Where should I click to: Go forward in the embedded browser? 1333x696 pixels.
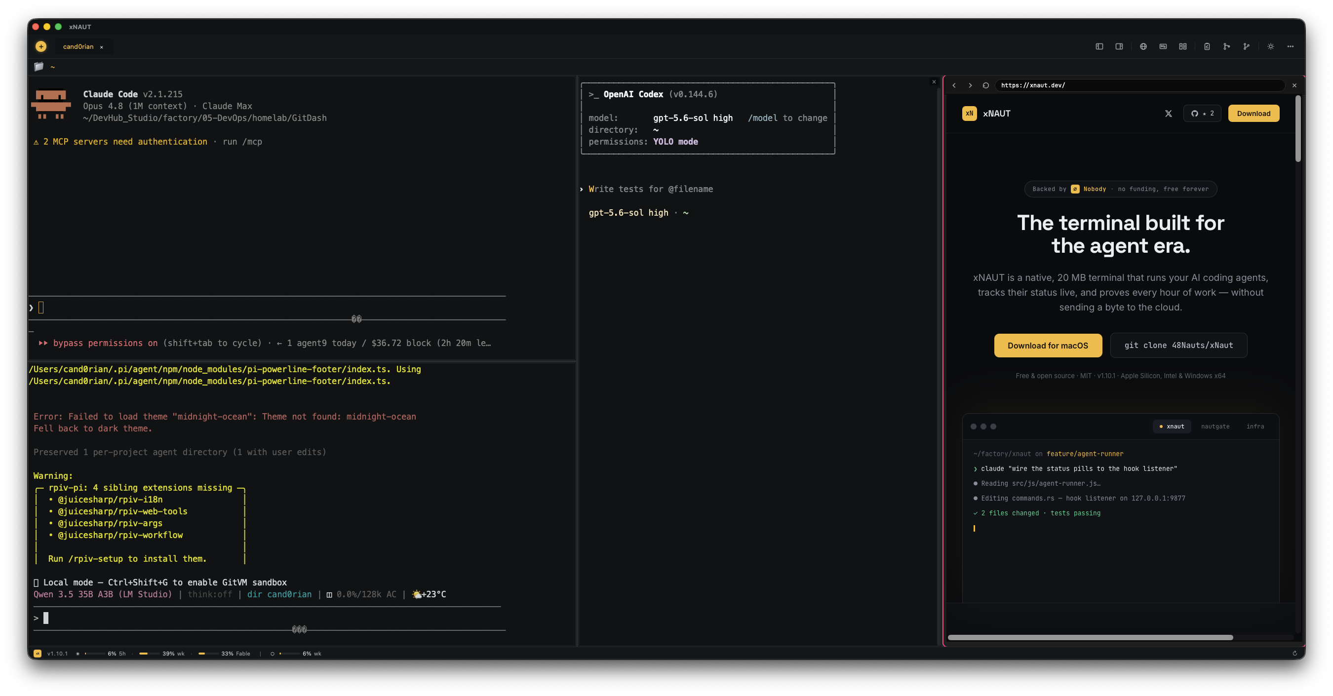pyautogui.click(x=970, y=85)
